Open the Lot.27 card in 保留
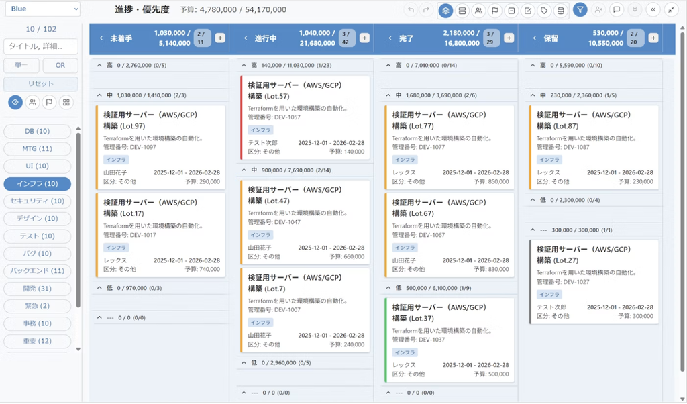This screenshot has height=404, width=687. (x=594, y=282)
